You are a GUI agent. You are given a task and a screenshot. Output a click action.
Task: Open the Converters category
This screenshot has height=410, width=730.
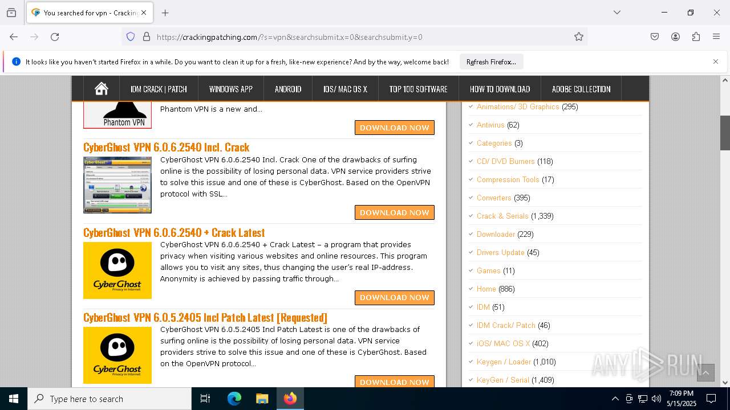pyautogui.click(x=494, y=198)
